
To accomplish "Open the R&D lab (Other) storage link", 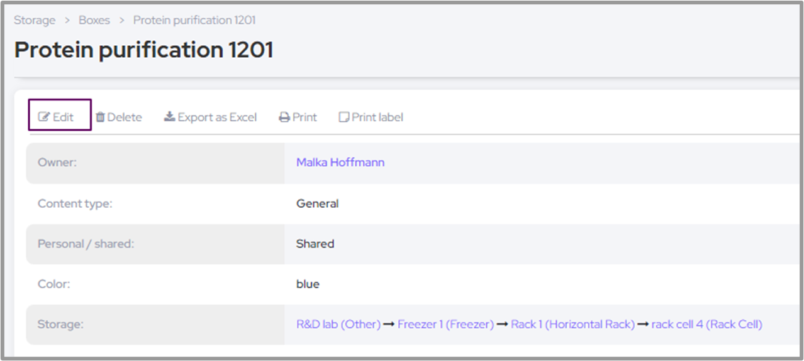I will [x=338, y=325].
